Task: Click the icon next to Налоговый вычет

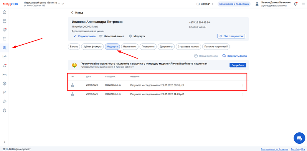Action: tap(101, 36)
